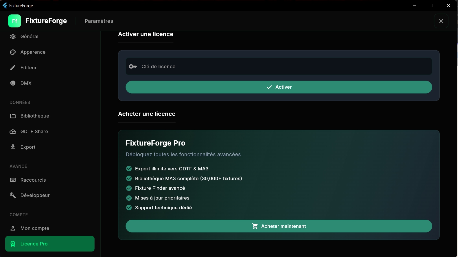Click the Développeur wrench icon
The image size is (458, 257).
point(13,195)
